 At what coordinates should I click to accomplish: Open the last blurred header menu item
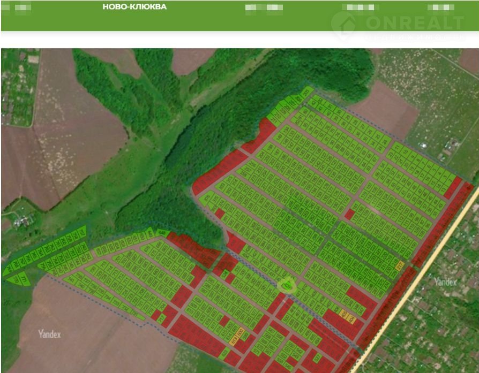point(440,8)
